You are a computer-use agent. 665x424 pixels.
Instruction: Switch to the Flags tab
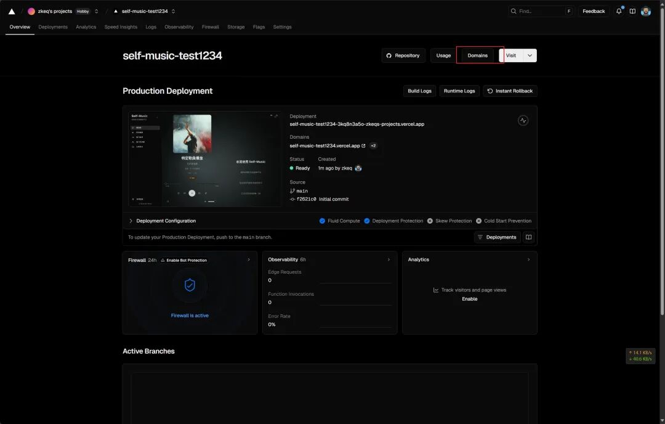[259, 26]
